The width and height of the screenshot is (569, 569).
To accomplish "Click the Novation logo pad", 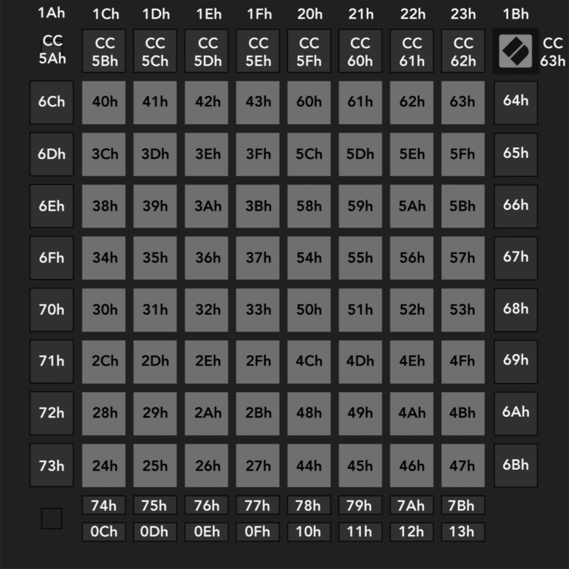I will point(515,51).
